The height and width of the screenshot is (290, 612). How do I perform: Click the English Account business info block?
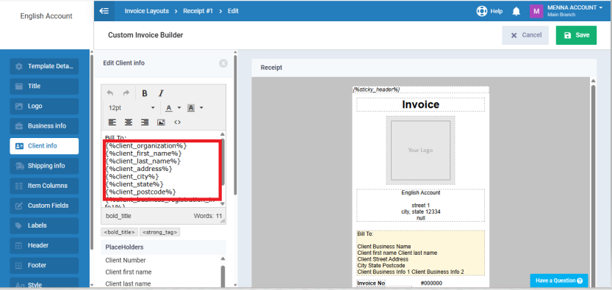(x=420, y=206)
